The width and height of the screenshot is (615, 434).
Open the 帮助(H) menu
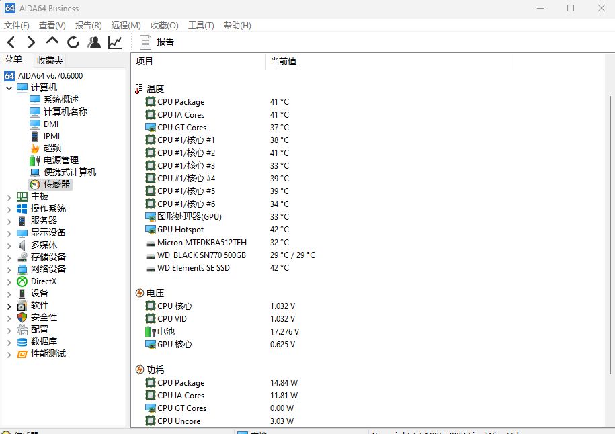click(237, 25)
